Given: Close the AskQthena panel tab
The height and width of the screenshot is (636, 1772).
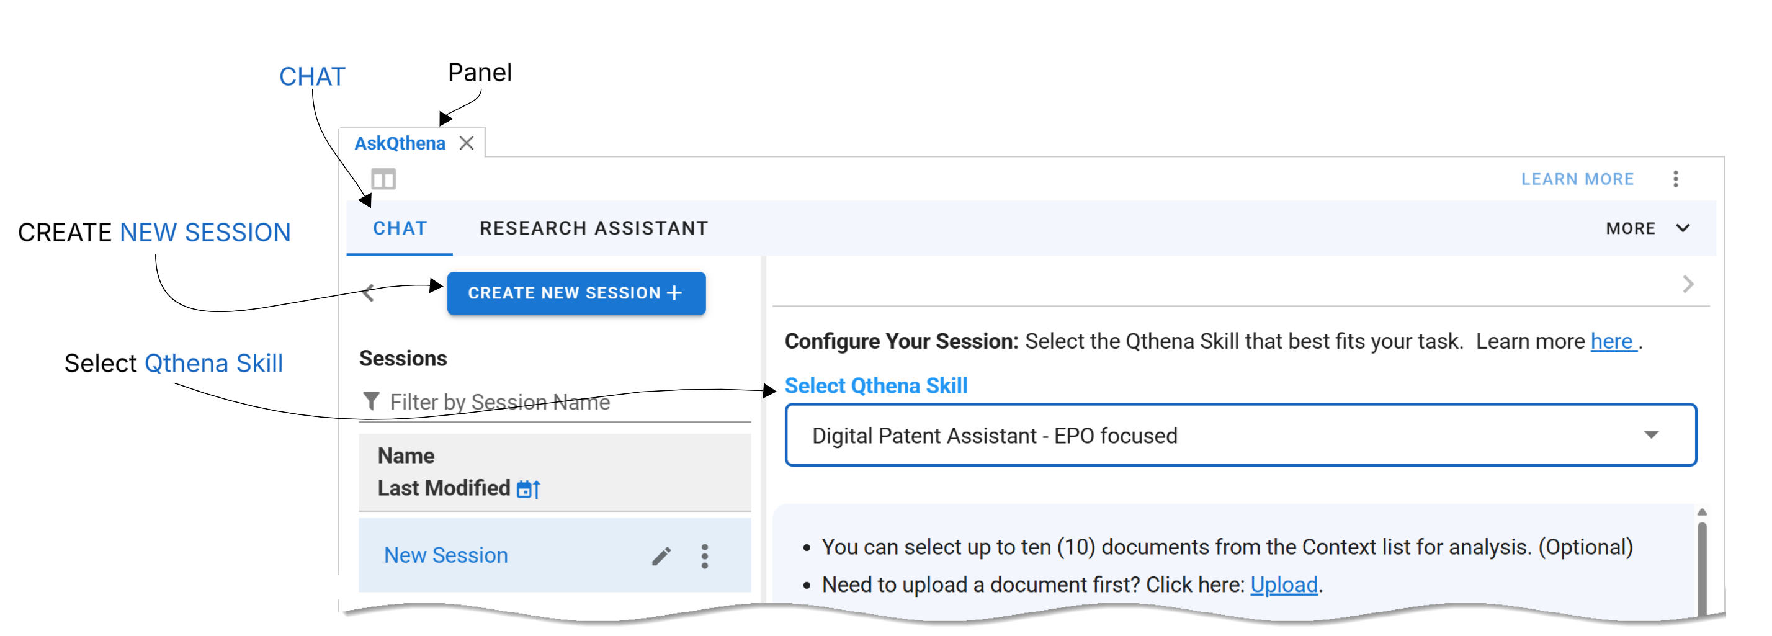Looking at the screenshot, I should (x=467, y=143).
